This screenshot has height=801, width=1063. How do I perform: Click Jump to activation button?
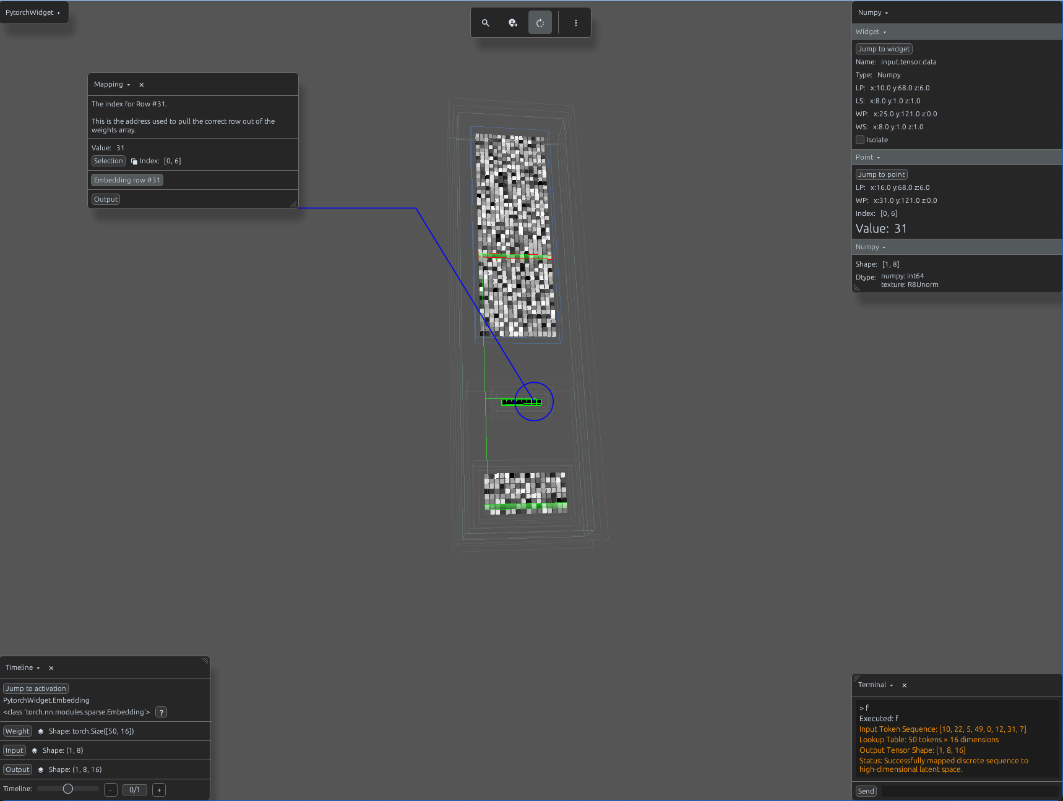(x=36, y=688)
